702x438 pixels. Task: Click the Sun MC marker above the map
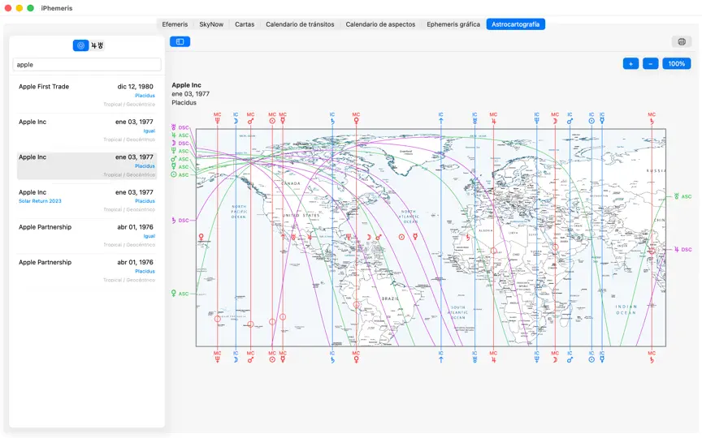271,118
